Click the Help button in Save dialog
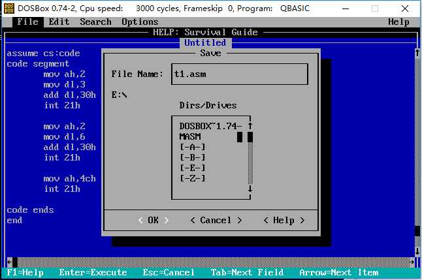This screenshot has width=422, height=280. click(284, 221)
